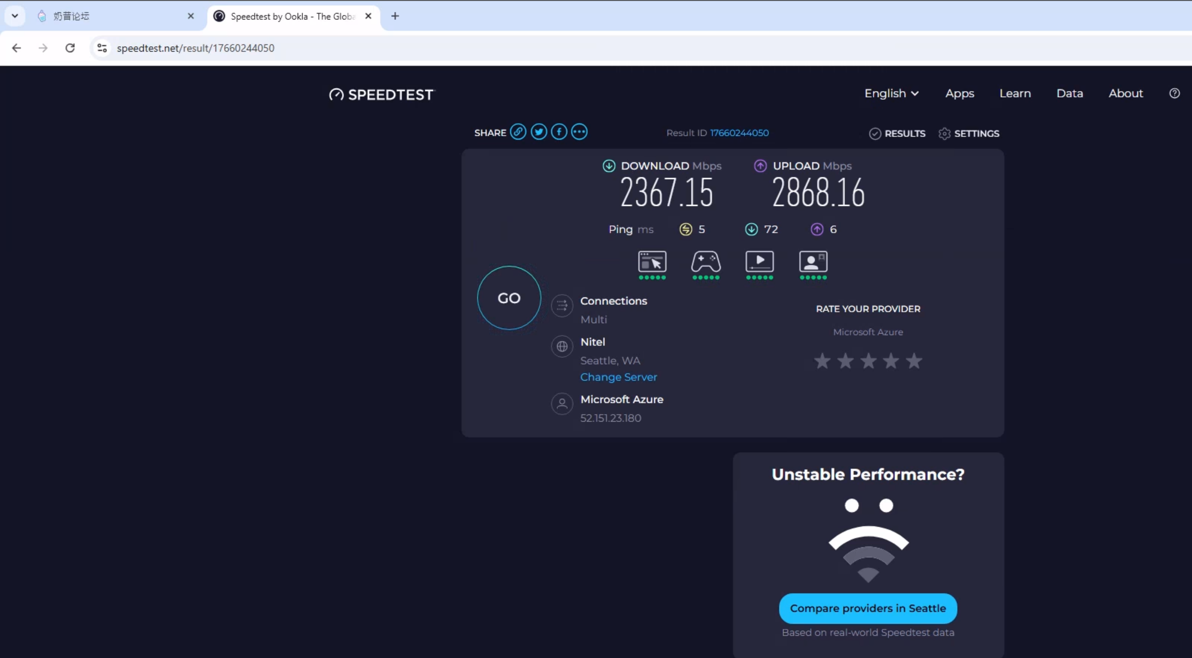The image size is (1192, 658).
Task: Open the SETTINGS gear option
Action: (x=969, y=133)
